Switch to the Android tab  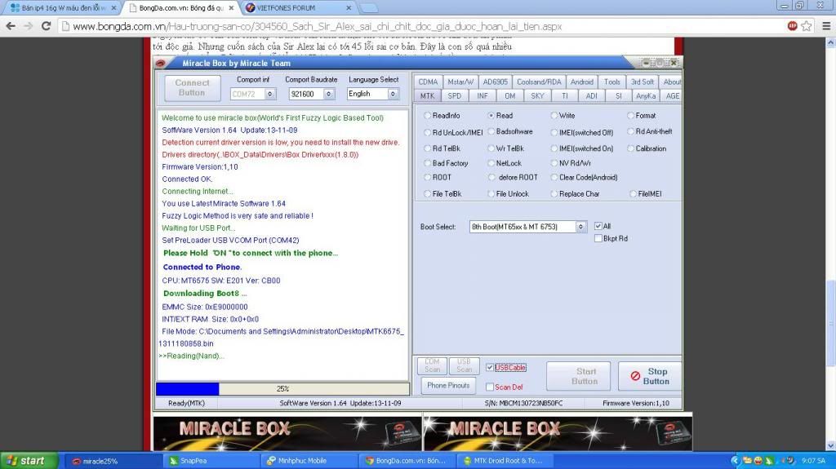(581, 82)
